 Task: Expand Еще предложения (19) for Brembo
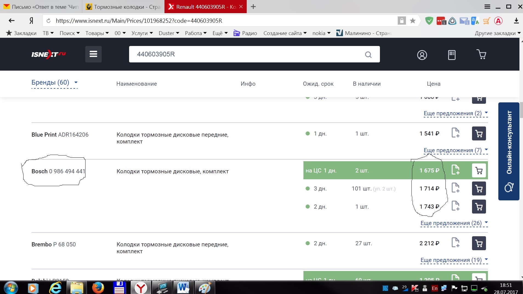pos(454,260)
